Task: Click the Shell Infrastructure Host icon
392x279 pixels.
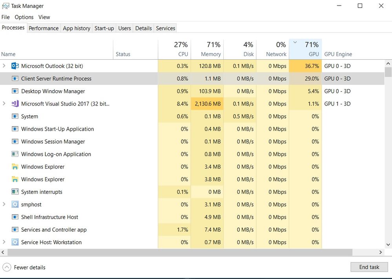Action: click(x=15, y=217)
